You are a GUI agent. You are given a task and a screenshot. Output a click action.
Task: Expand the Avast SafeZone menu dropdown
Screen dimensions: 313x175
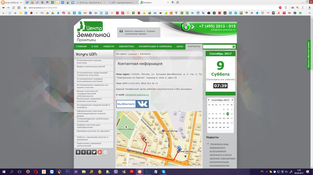coord(21,2)
